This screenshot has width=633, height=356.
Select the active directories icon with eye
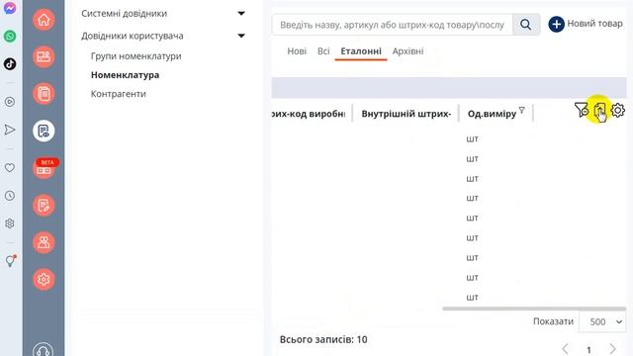click(x=44, y=131)
